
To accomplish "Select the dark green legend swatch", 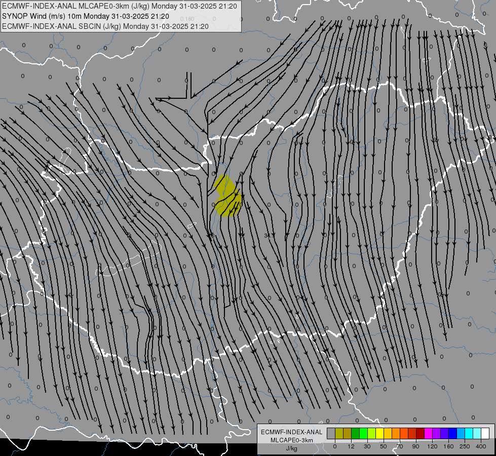I will (356, 434).
